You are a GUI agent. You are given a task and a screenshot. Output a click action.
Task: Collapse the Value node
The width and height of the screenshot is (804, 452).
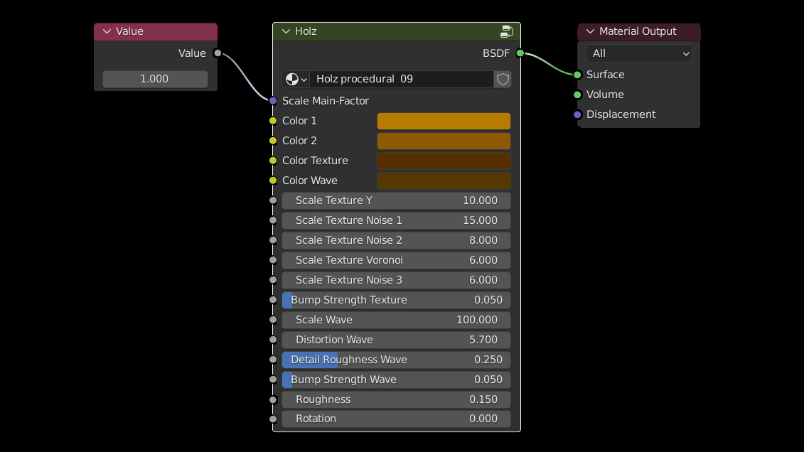(x=107, y=31)
